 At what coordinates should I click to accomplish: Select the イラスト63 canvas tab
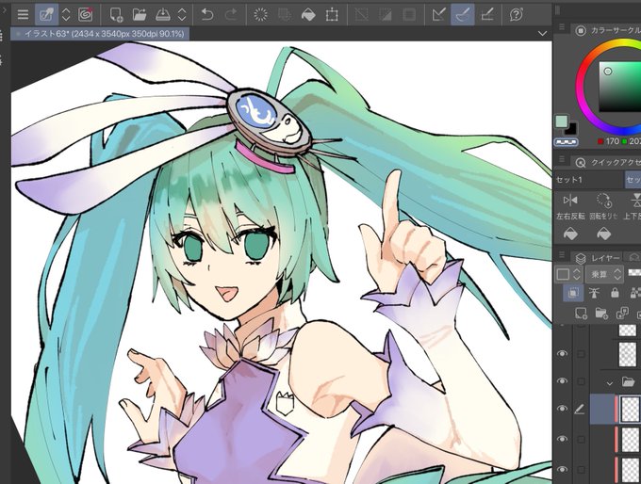(100, 34)
